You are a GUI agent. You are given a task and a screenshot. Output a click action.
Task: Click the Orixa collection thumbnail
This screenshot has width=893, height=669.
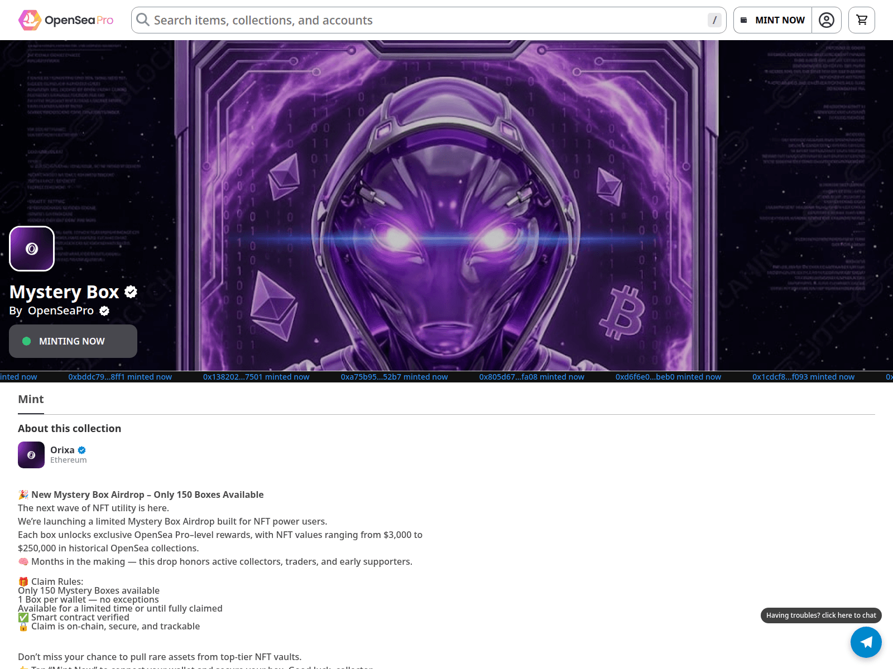pyautogui.click(x=31, y=455)
